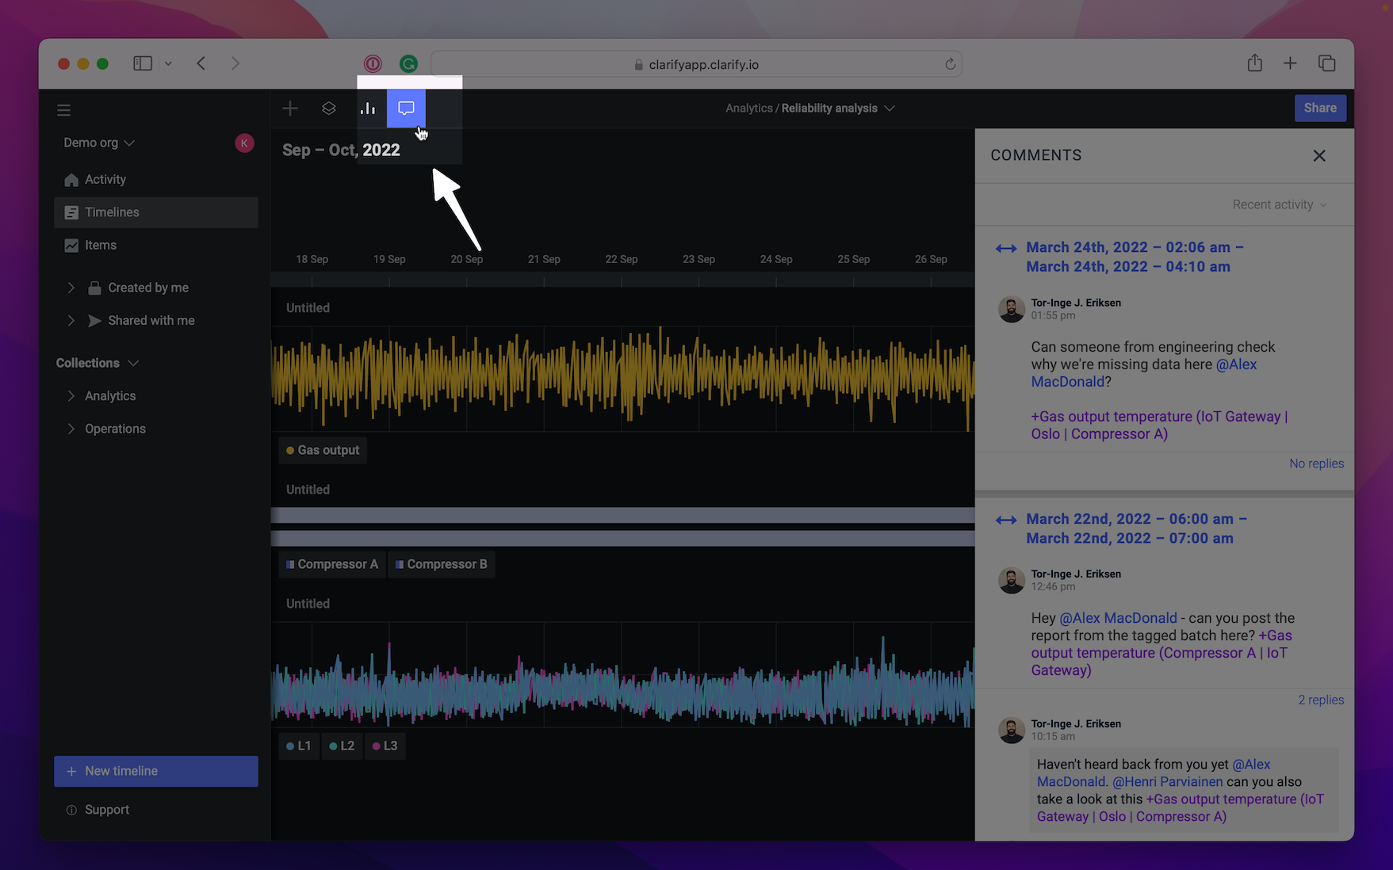Click the Safari share icon

tap(1254, 63)
